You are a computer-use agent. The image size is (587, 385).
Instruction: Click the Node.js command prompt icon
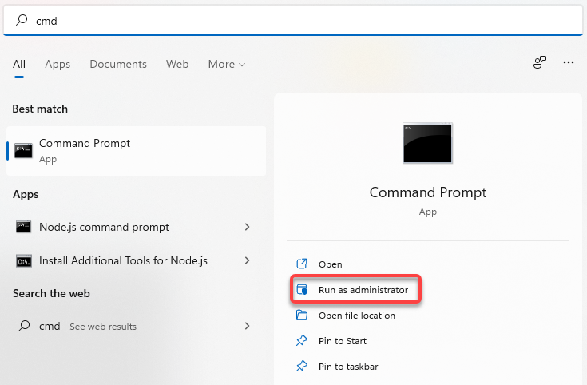click(x=24, y=227)
